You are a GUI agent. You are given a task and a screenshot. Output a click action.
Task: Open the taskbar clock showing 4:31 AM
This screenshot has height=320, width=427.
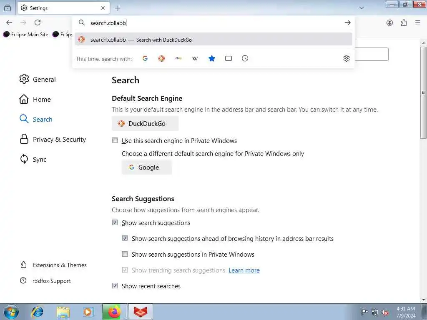[406, 312]
